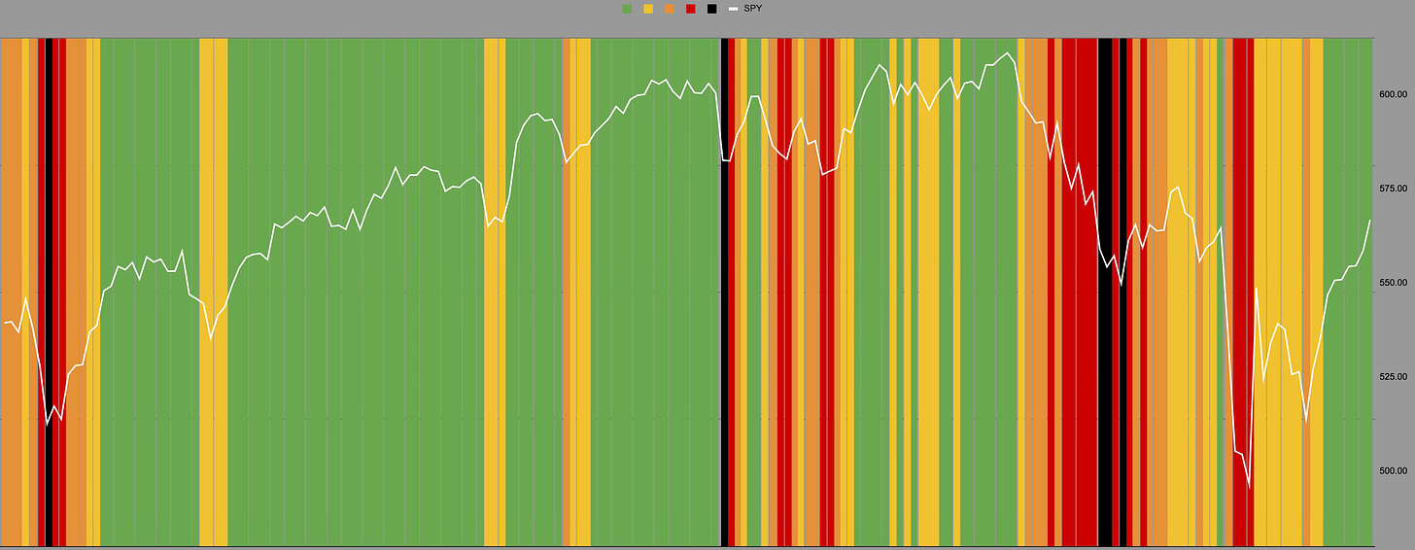This screenshot has height=550, width=1415.
Task: Click the 600.00 axis label
Action: pyautogui.click(x=1394, y=94)
